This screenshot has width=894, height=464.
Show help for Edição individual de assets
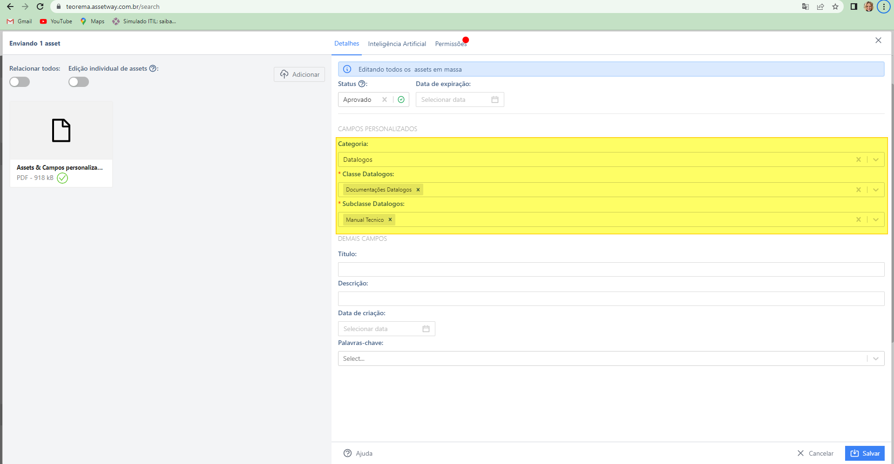pyautogui.click(x=153, y=68)
